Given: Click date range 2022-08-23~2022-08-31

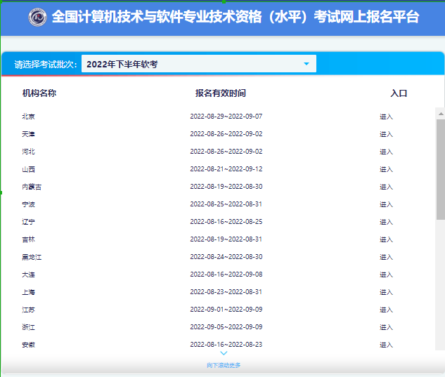Looking at the screenshot, I should [x=226, y=292].
